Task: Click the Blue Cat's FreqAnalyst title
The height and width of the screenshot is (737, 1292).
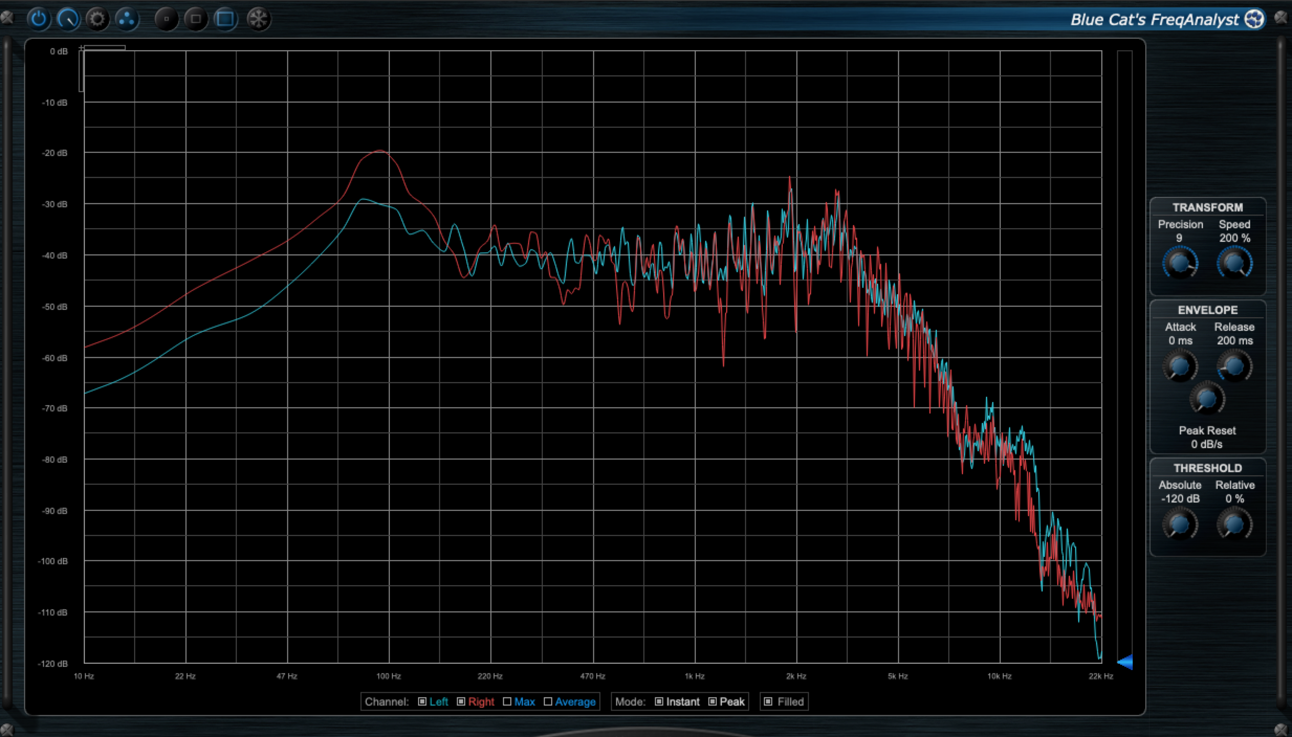Action: [1154, 20]
